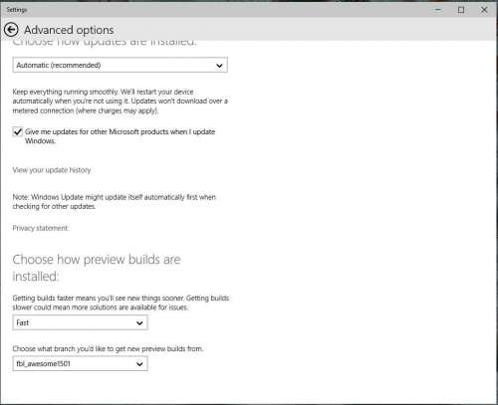Click the "Choose what branch" label text
The image size is (498, 405).
pyautogui.click(x=108, y=349)
